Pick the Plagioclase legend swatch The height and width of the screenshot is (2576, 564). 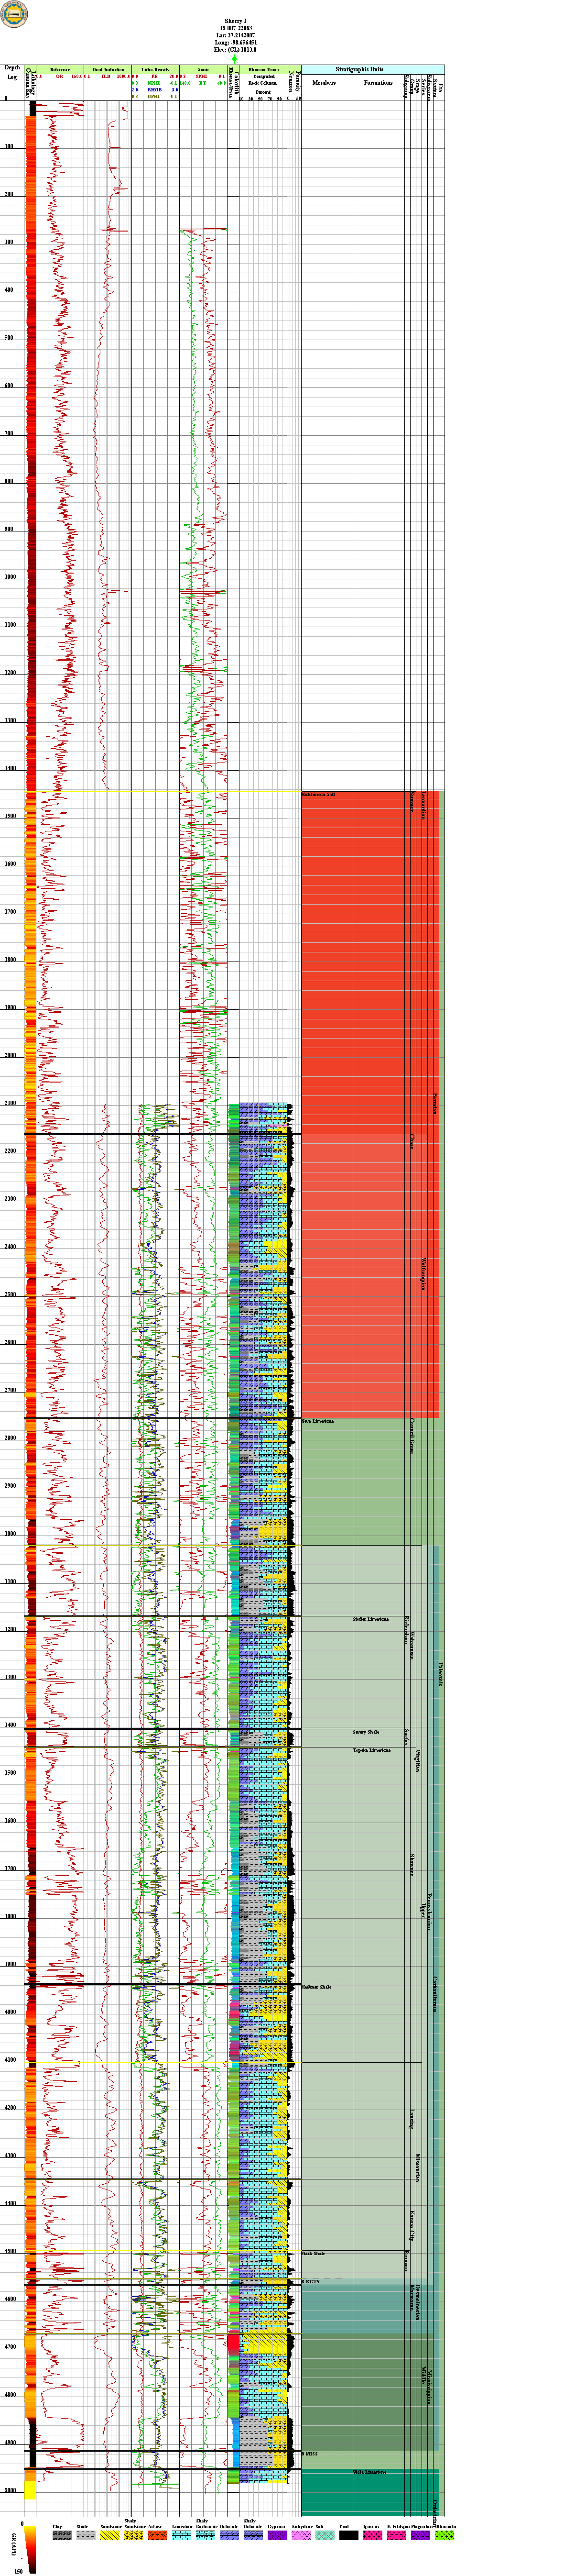(x=420, y=2535)
